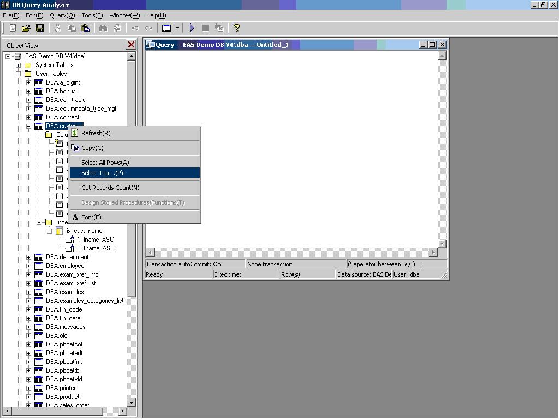
Task: Select the DBA.printer table
Action: (x=61, y=388)
